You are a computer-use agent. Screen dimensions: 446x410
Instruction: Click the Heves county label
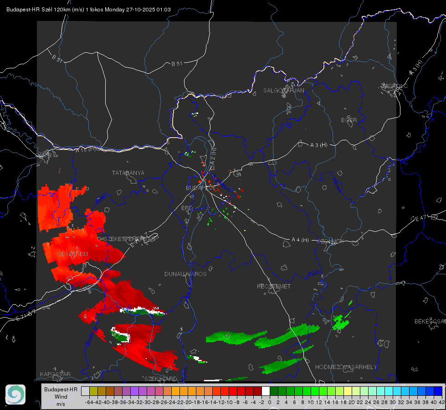(337, 185)
